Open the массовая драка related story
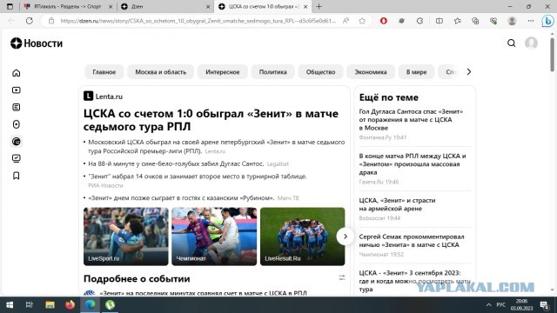The height and width of the screenshot is (313, 557). pos(413,164)
